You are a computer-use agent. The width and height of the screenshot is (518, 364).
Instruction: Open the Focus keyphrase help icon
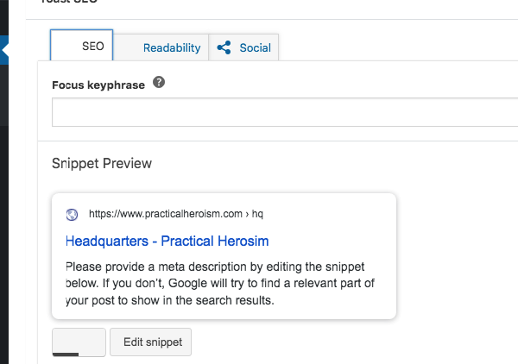click(159, 83)
